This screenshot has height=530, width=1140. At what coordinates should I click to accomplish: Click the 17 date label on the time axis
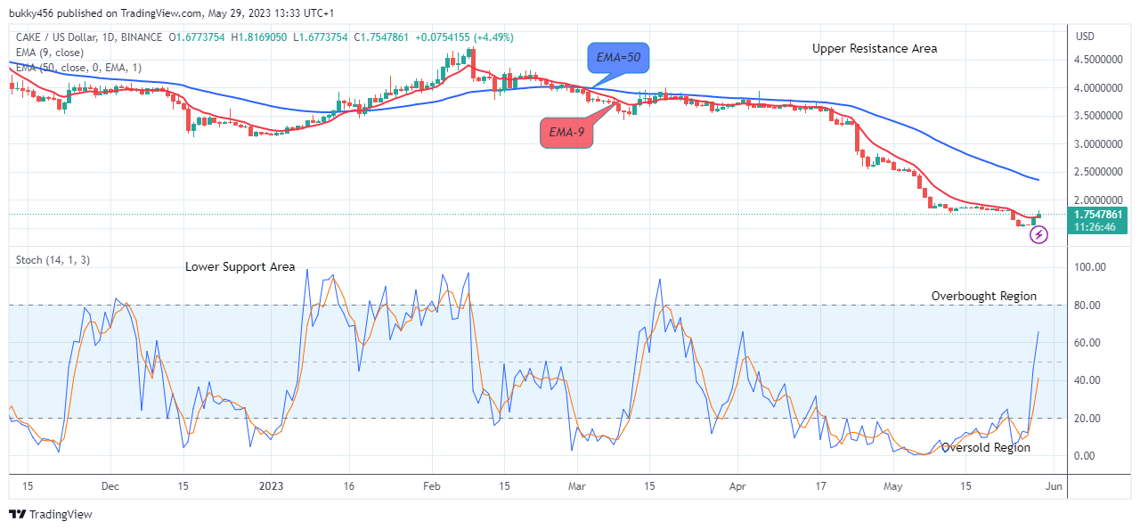[821, 486]
